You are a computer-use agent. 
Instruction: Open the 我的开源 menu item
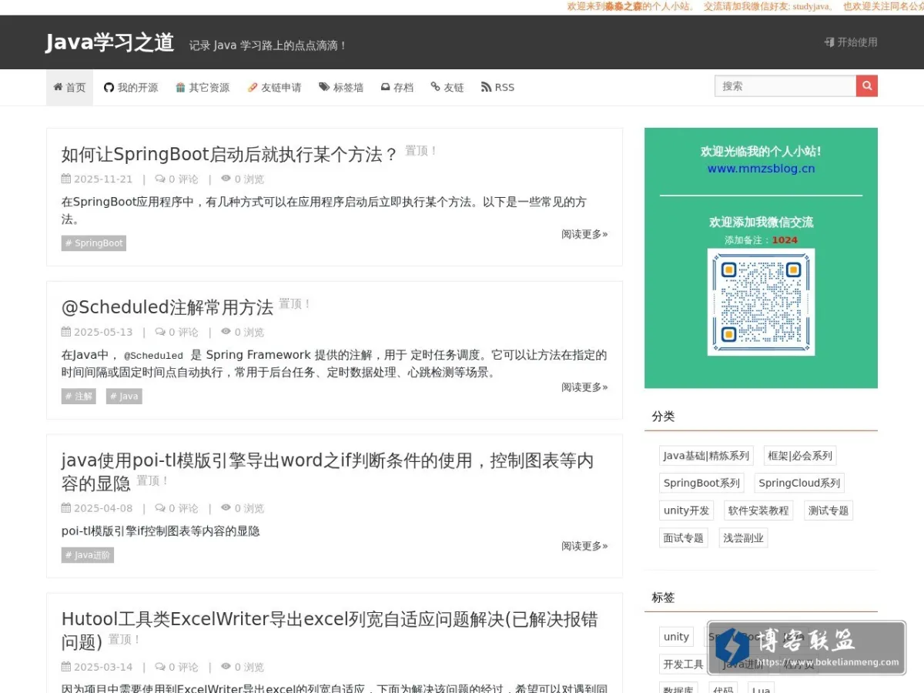[131, 87]
